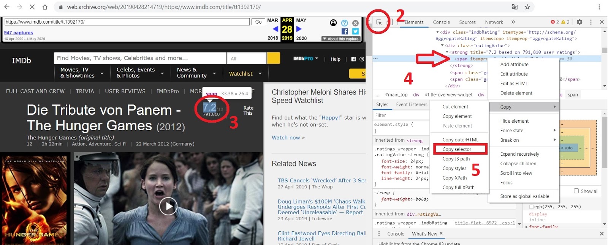The height and width of the screenshot is (245, 608).
Task: Choose Copy XPath from the submenu
Action: pyautogui.click(x=454, y=178)
